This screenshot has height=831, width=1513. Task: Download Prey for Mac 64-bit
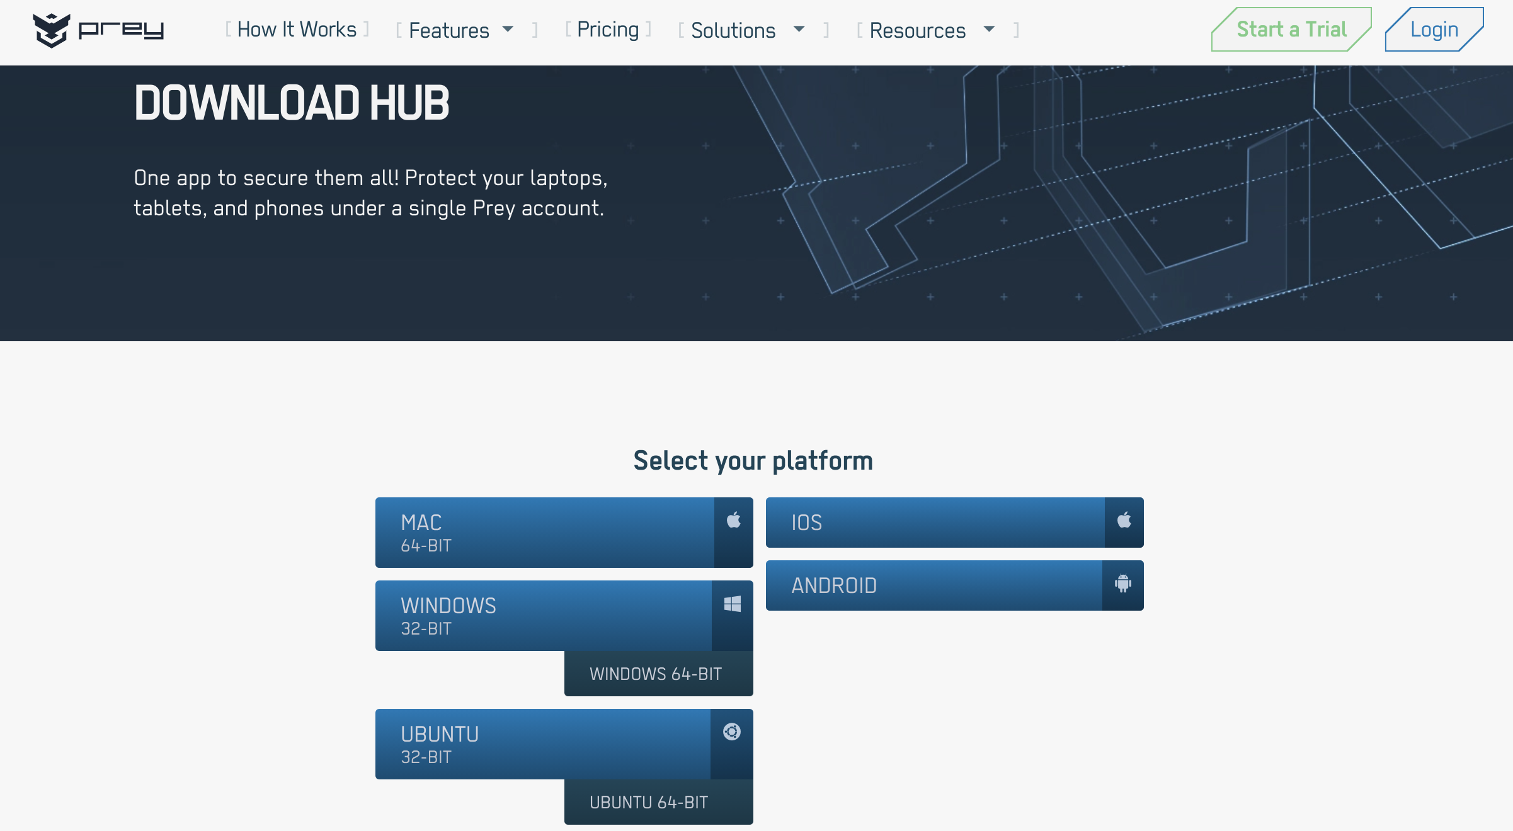point(564,533)
